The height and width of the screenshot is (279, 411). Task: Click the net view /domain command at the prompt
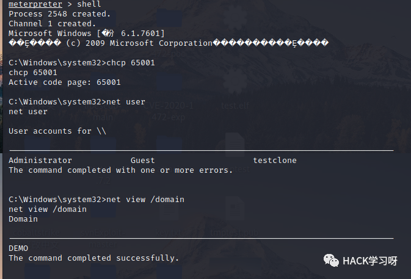145,200
